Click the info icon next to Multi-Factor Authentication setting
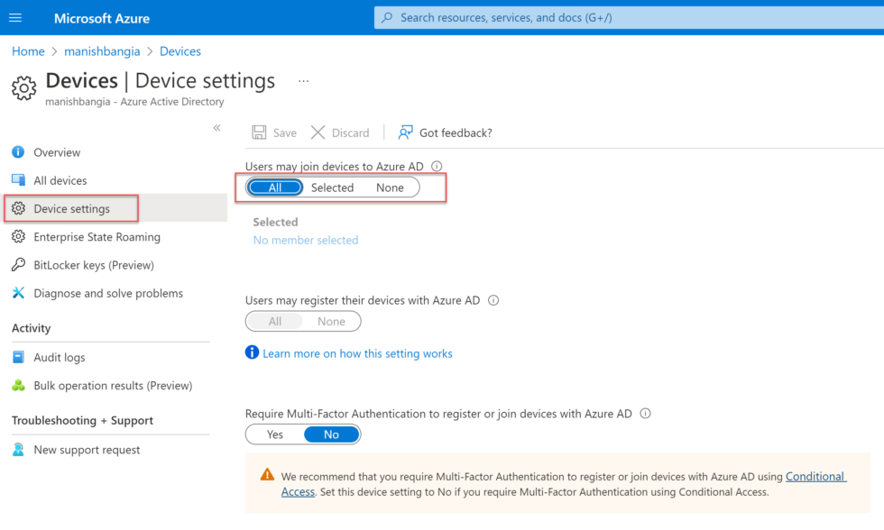 [x=645, y=413]
